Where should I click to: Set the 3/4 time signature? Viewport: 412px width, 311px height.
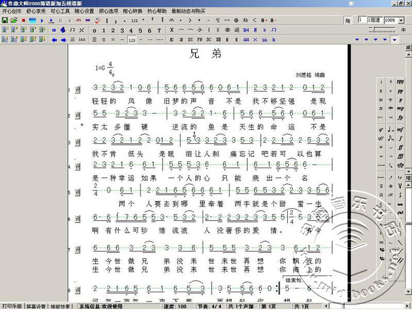point(246,30)
